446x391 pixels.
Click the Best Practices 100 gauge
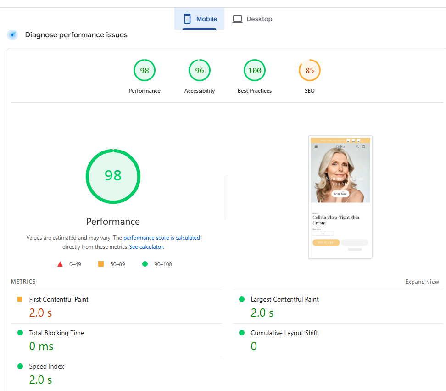pyautogui.click(x=255, y=71)
